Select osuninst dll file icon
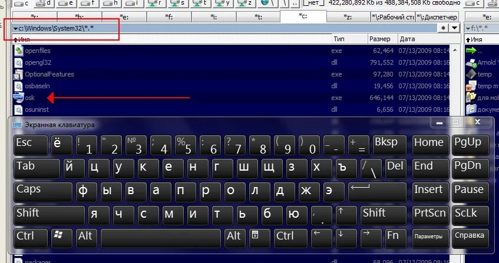The image size is (499, 263). point(19,109)
